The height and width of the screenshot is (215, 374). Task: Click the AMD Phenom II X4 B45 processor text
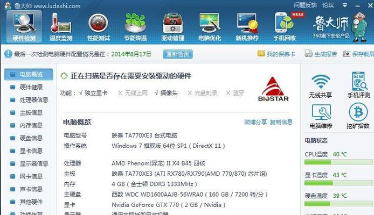(158, 163)
